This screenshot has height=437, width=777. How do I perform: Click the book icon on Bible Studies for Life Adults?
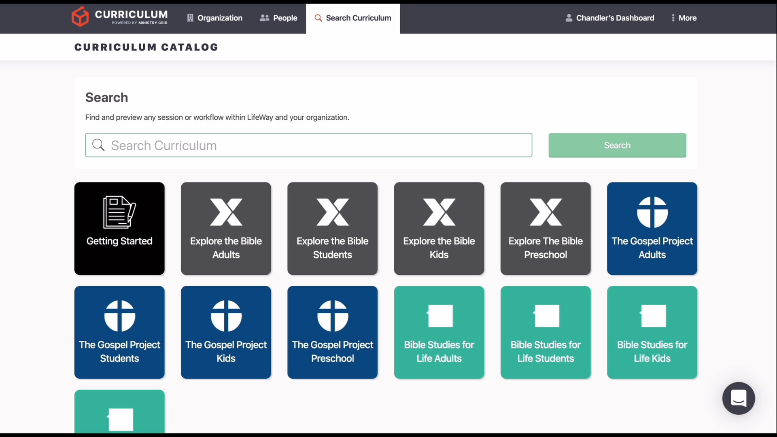(x=439, y=316)
